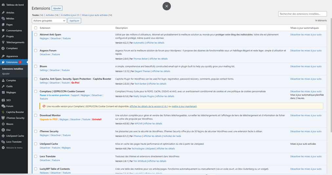Viewport: 332px width, 175px height.
Task: Select the À mettre à jour (1) filter
Action: point(70,15)
